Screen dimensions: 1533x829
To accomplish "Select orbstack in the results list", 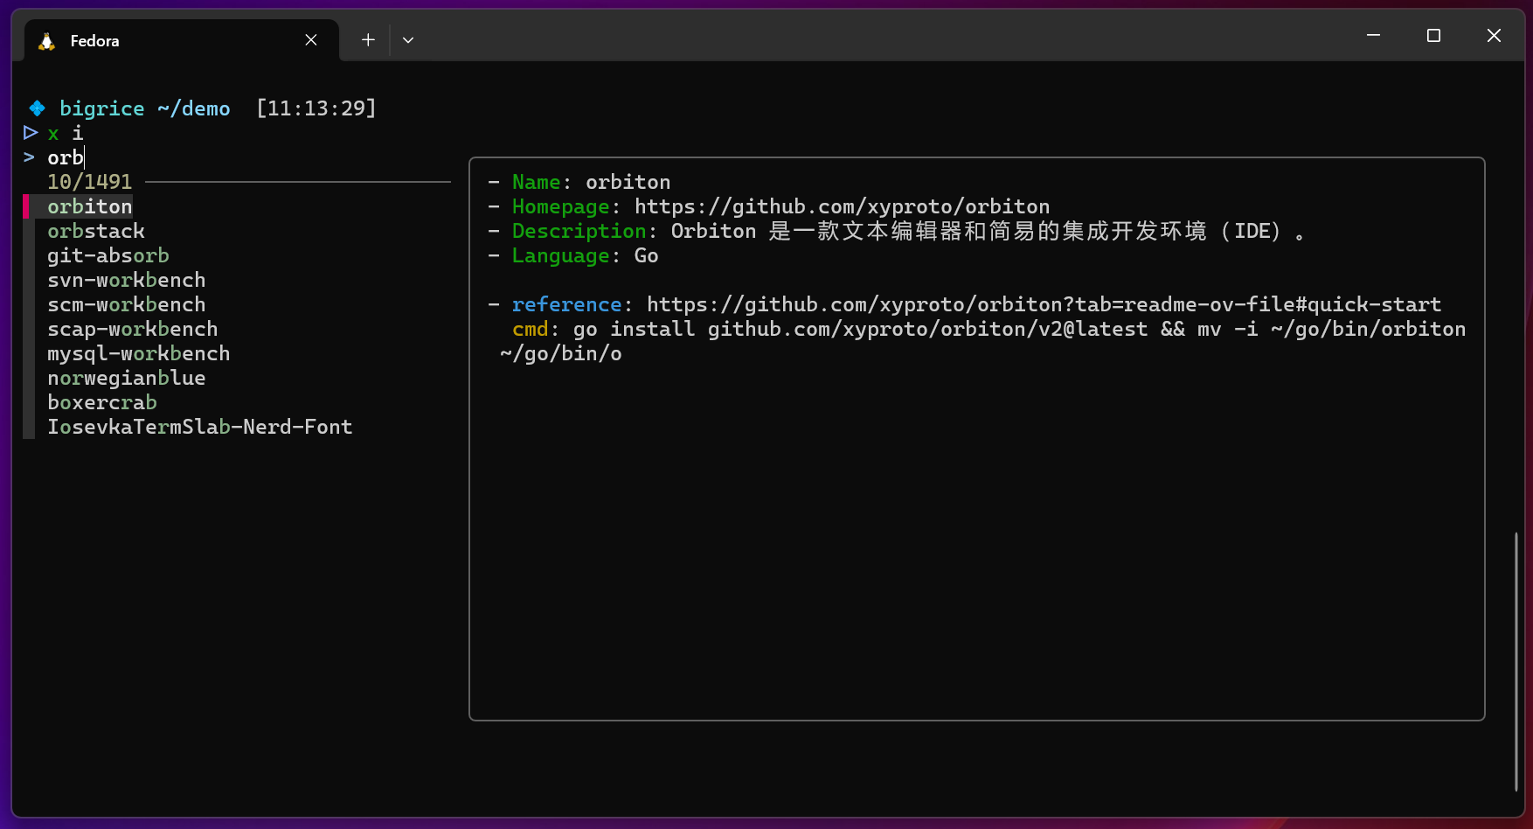I will coord(96,231).
